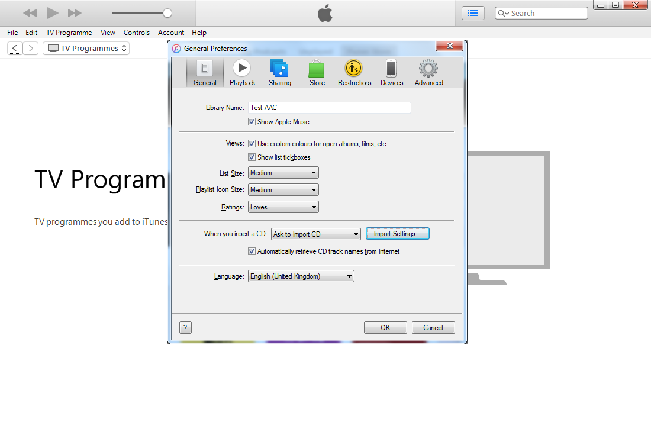Click Cancel in preferences dialog
The height and width of the screenshot is (429, 651).
[433, 328]
